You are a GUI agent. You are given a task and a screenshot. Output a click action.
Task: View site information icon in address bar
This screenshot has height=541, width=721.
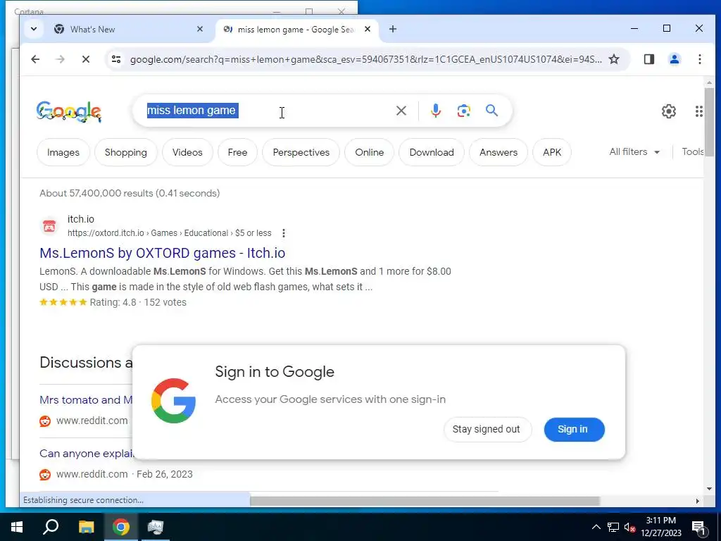click(x=116, y=59)
